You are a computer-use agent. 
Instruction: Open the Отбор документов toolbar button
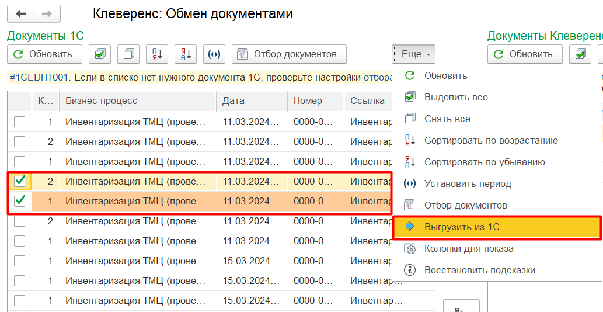[x=289, y=54]
